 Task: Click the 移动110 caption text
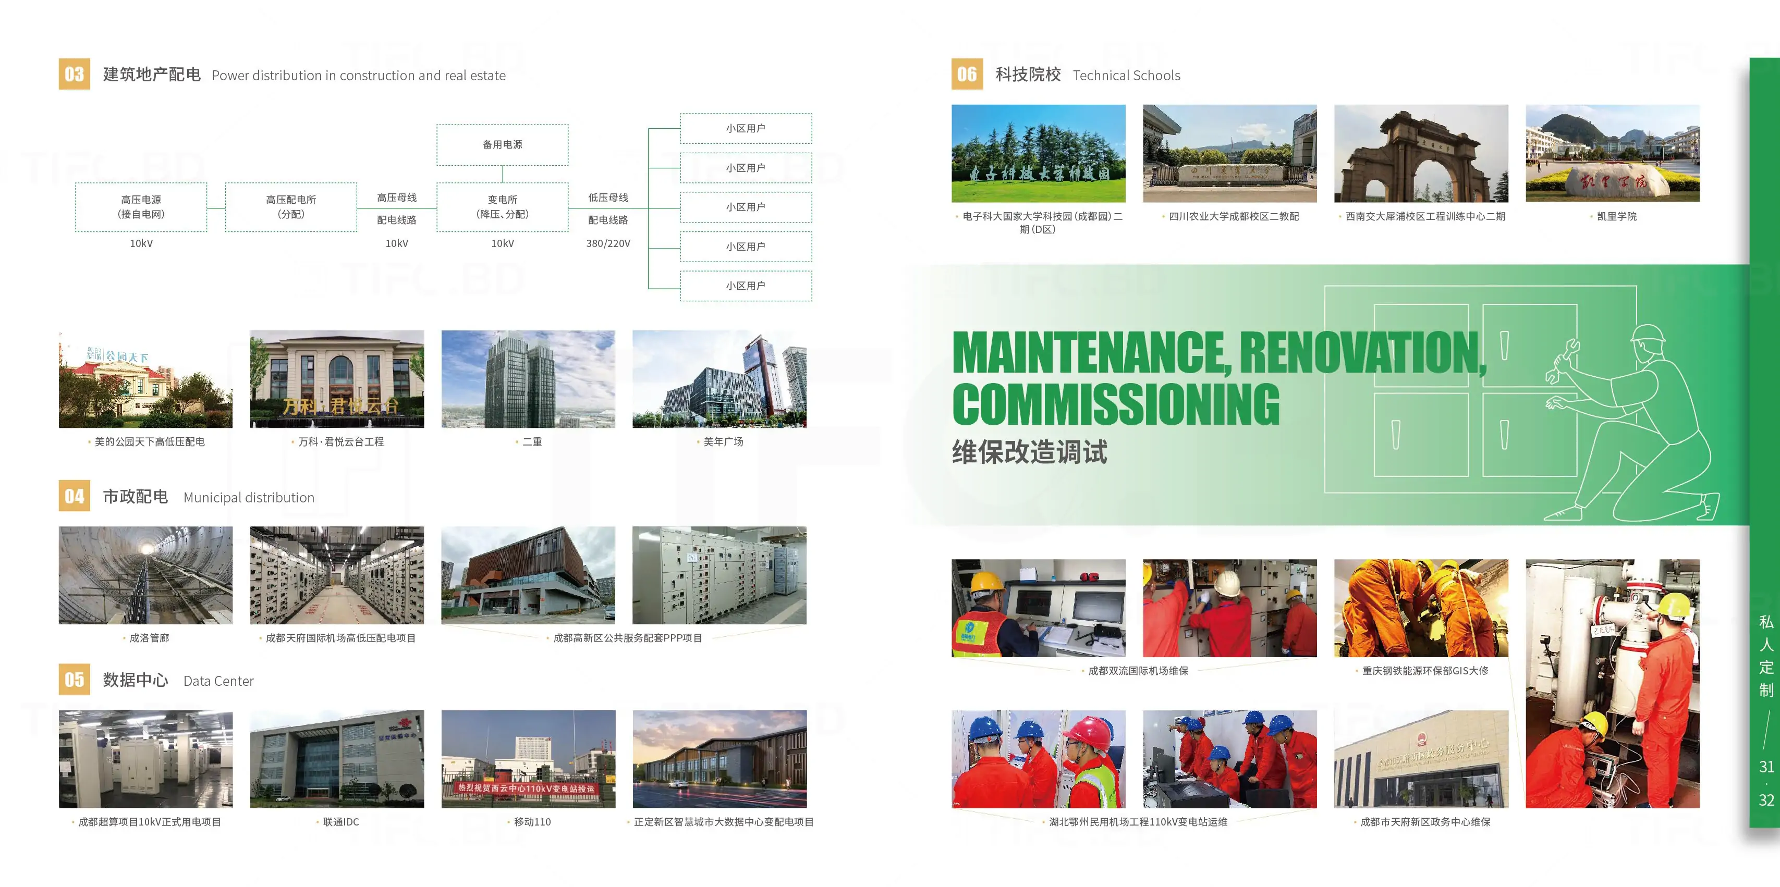coord(532,821)
